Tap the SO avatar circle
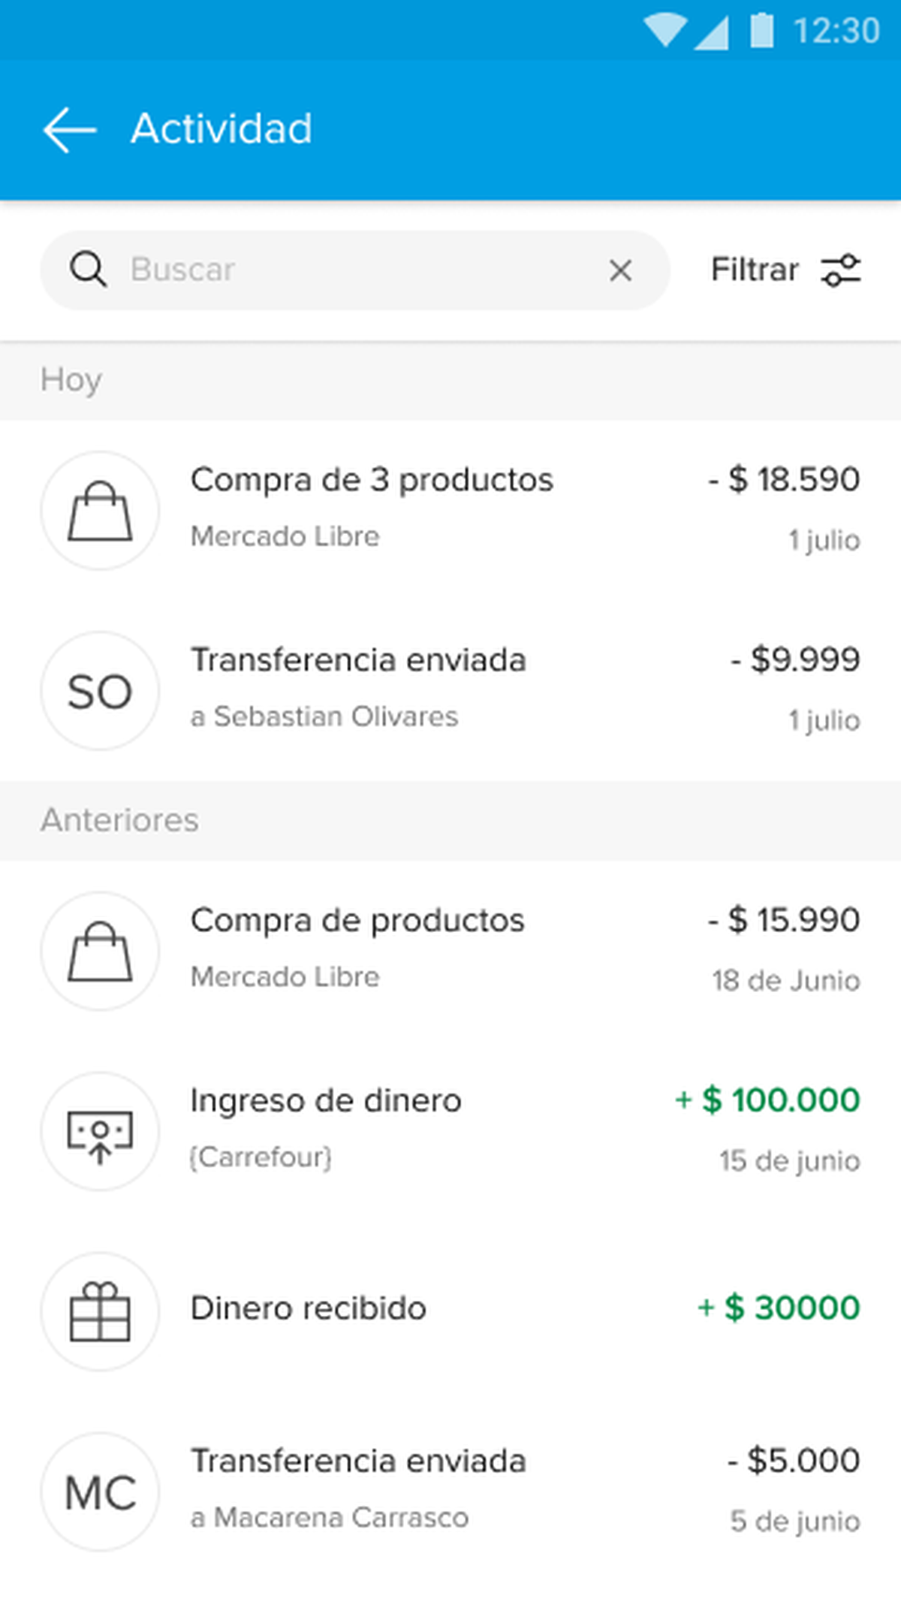This screenshot has height=1602, width=901. coord(100,691)
